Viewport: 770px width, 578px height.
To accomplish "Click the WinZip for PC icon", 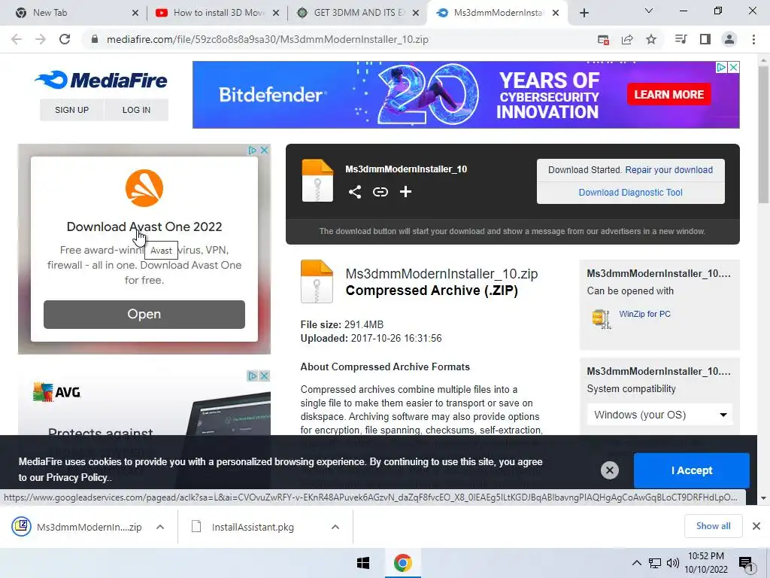I will click(601, 318).
